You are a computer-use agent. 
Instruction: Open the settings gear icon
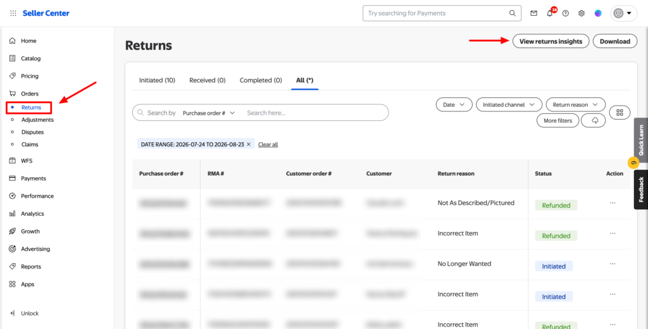coord(582,13)
